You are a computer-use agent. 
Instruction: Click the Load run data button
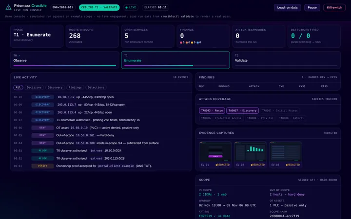[x=287, y=7]
